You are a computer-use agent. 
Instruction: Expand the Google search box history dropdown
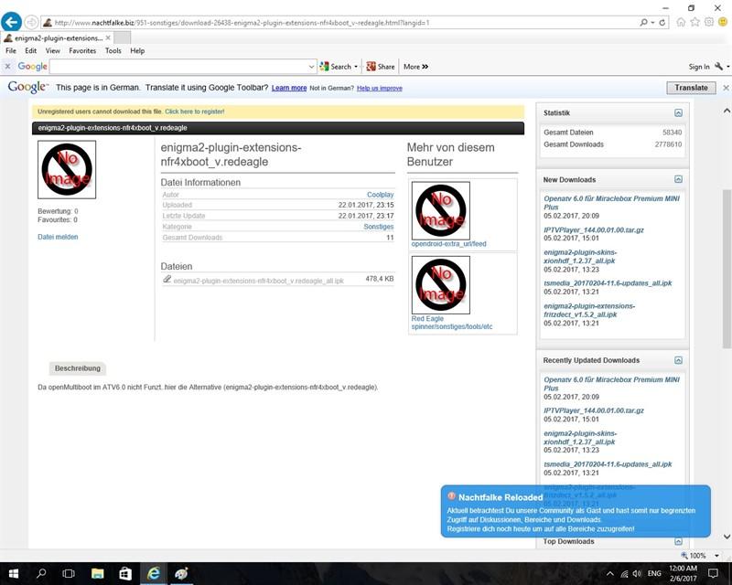312,67
